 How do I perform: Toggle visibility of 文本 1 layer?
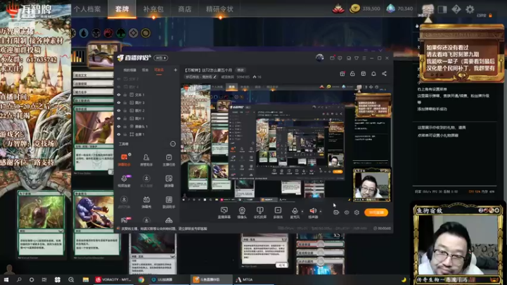pyautogui.click(x=119, y=95)
